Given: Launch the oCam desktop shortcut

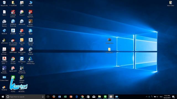Looking at the screenshot, I should click(22, 3).
